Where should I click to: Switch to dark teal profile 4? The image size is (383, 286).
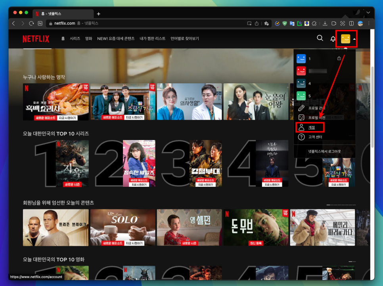coord(301,83)
